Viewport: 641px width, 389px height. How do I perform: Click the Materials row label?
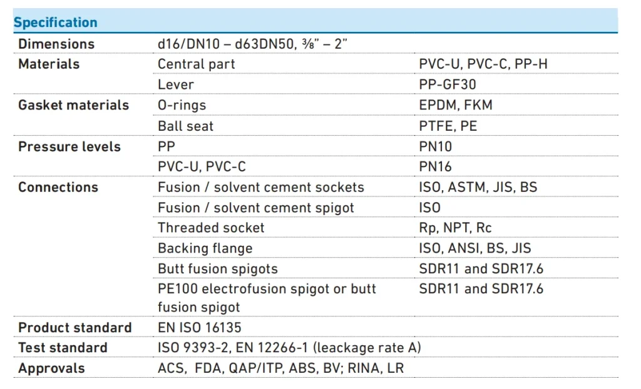(49, 64)
